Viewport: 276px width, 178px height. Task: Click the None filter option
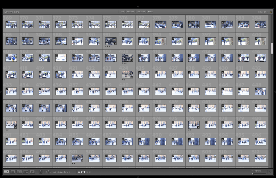[150, 12]
